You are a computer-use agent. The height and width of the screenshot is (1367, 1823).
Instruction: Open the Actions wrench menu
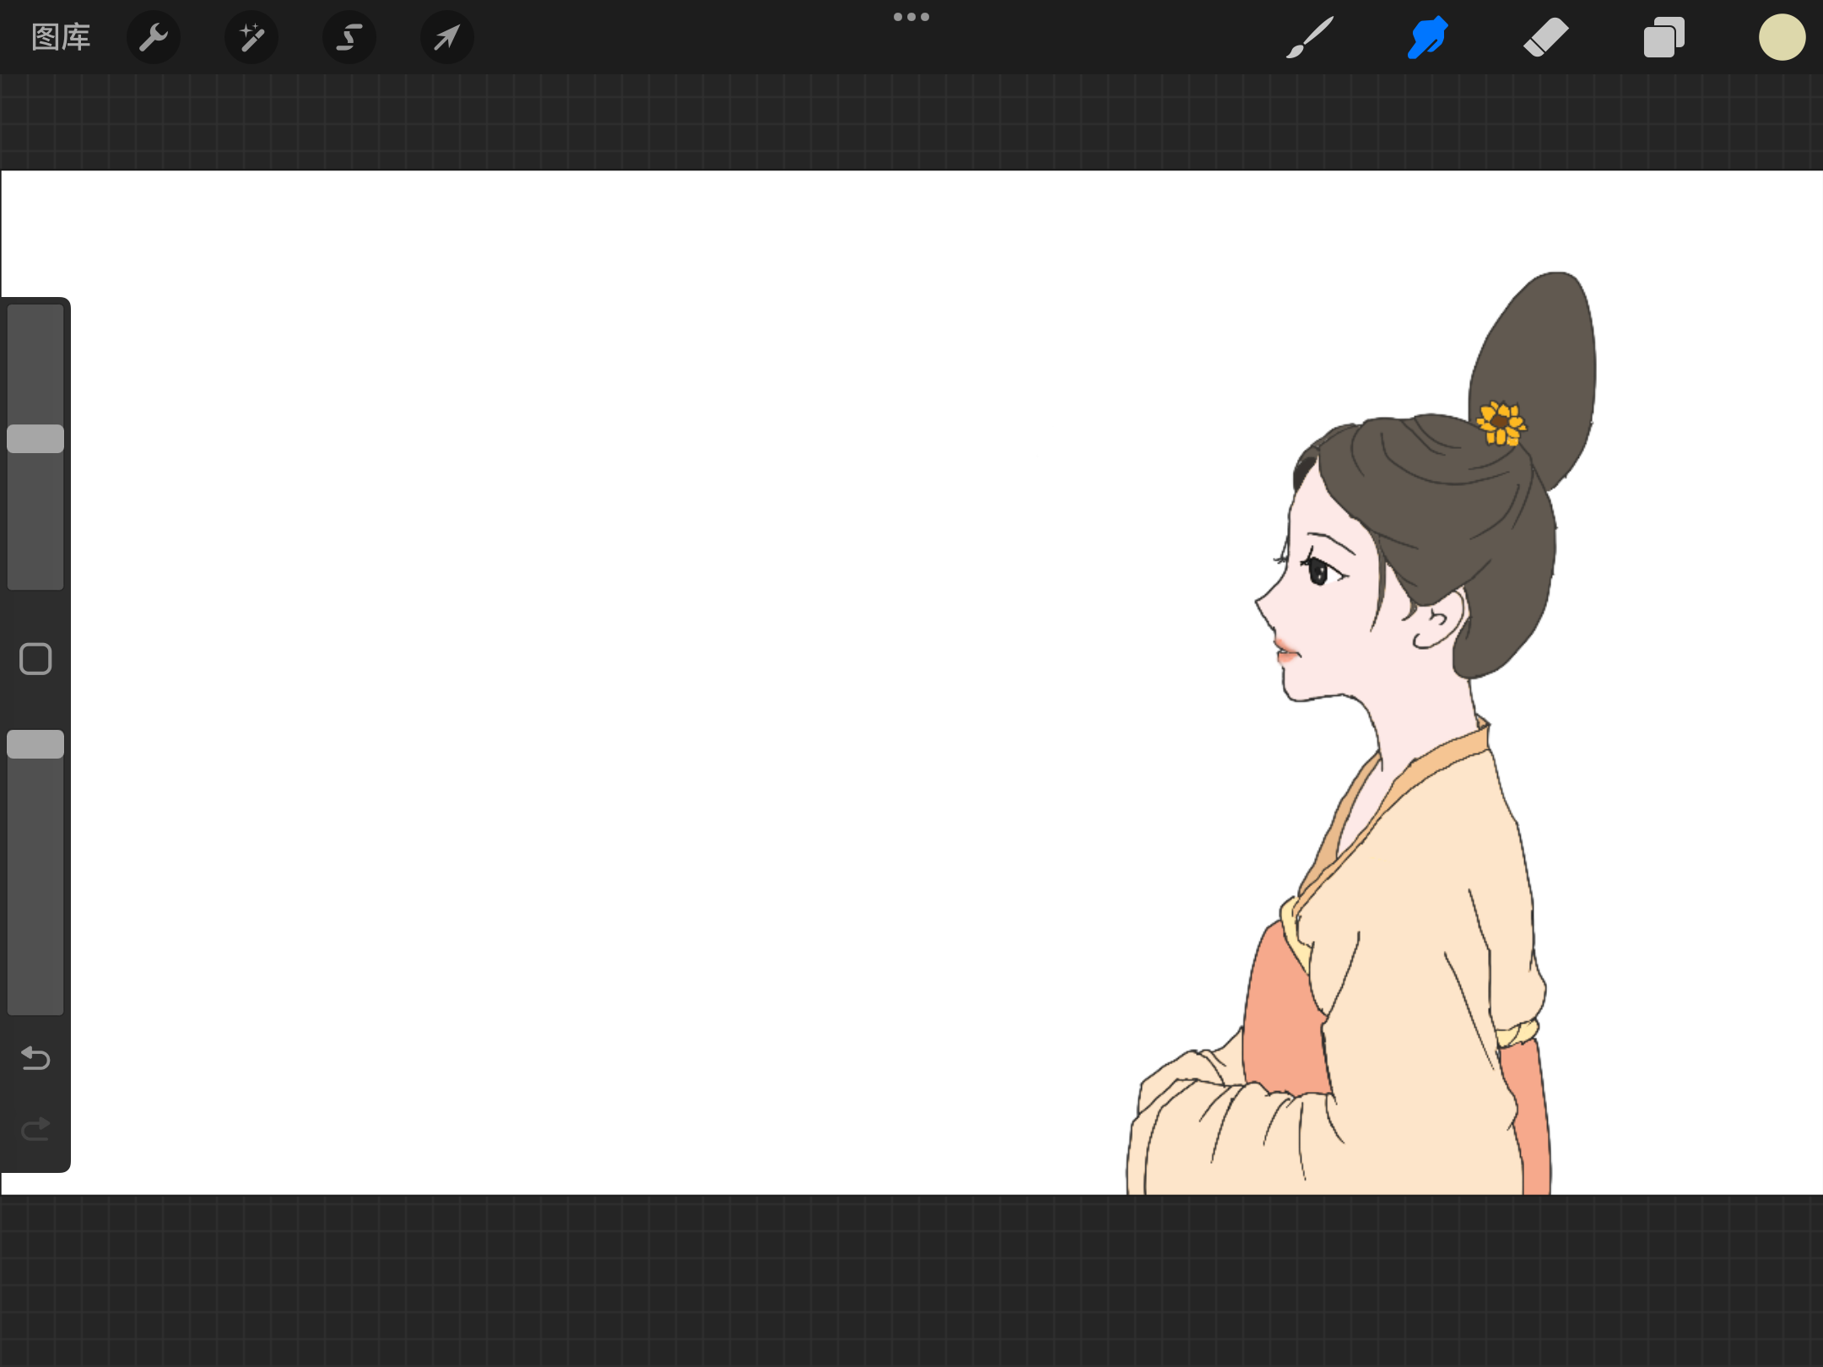(x=154, y=37)
